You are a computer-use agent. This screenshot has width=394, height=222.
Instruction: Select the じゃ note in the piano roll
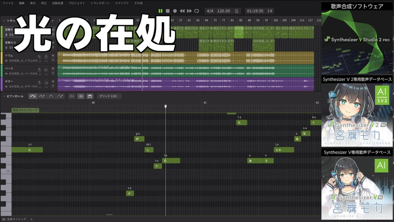(284, 150)
